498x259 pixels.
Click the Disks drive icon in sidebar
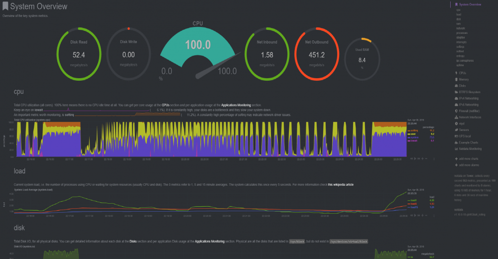tap(456, 86)
